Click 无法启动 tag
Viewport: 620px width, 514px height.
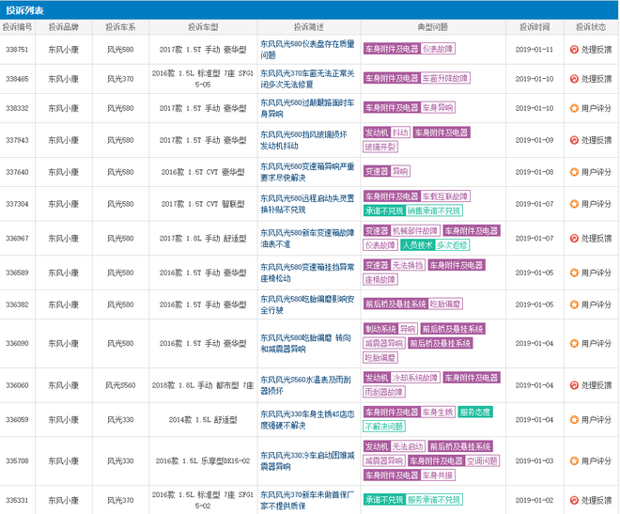(408, 446)
